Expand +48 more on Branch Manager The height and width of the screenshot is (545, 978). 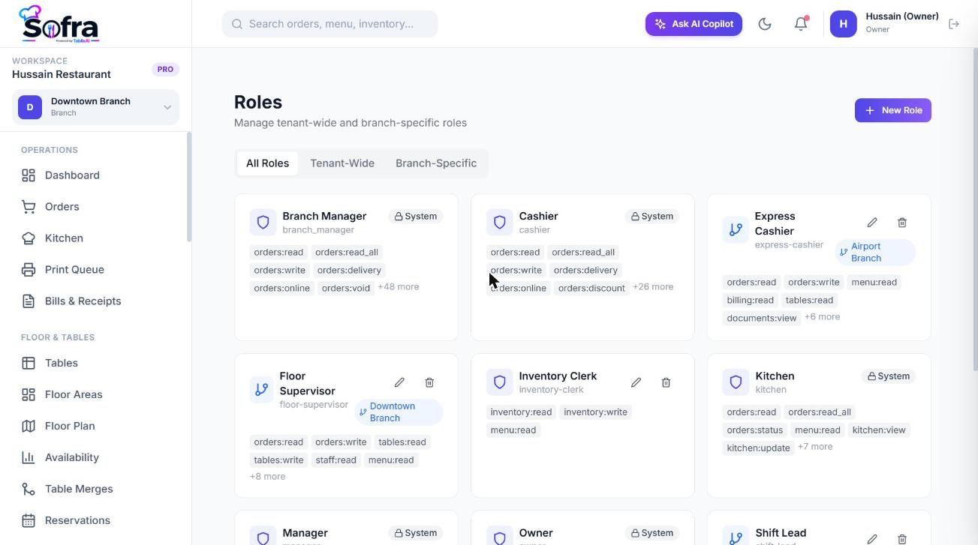pyautogui.click(x=399, y=287)
